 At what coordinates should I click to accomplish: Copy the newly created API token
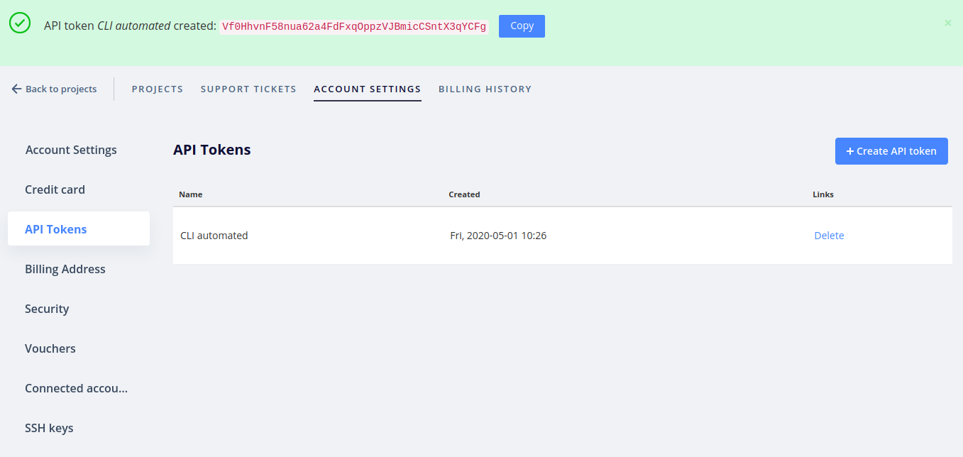[521, 26]
